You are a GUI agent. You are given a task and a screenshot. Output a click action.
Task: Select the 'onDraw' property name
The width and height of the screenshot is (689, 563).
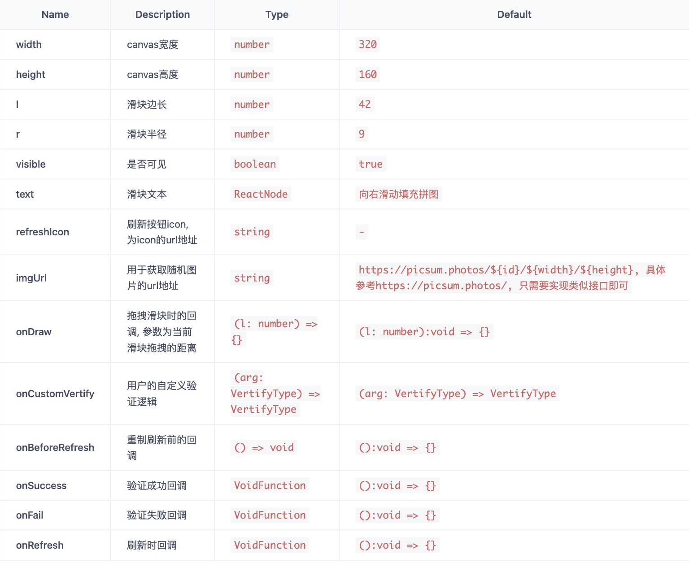pyautogui.click(x=34, y=332)
